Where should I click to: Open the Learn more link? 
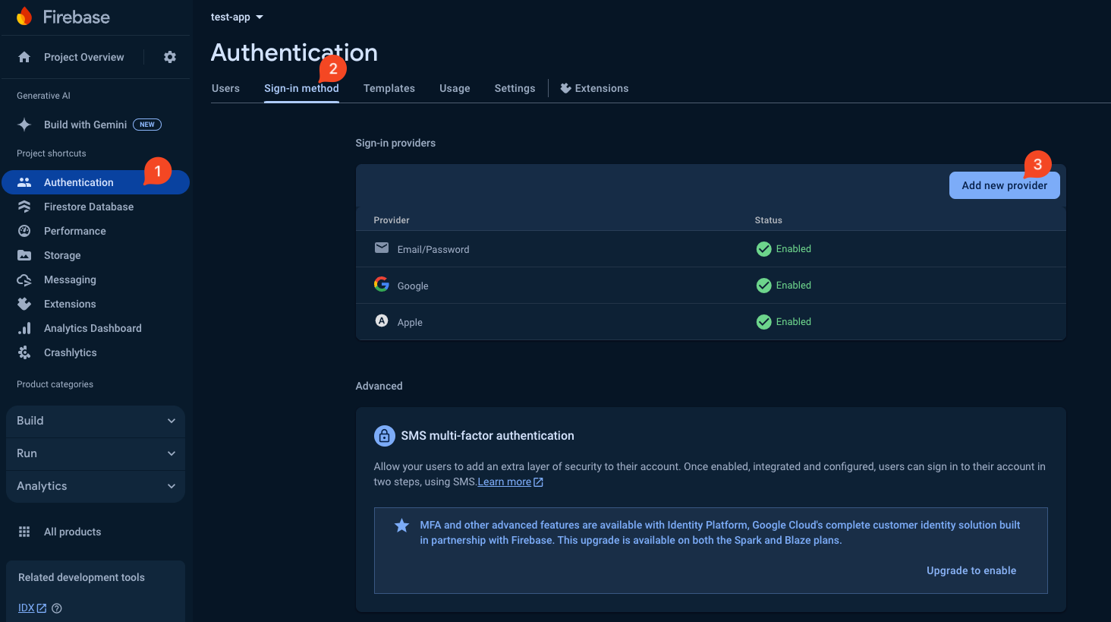tap(504, 482)
